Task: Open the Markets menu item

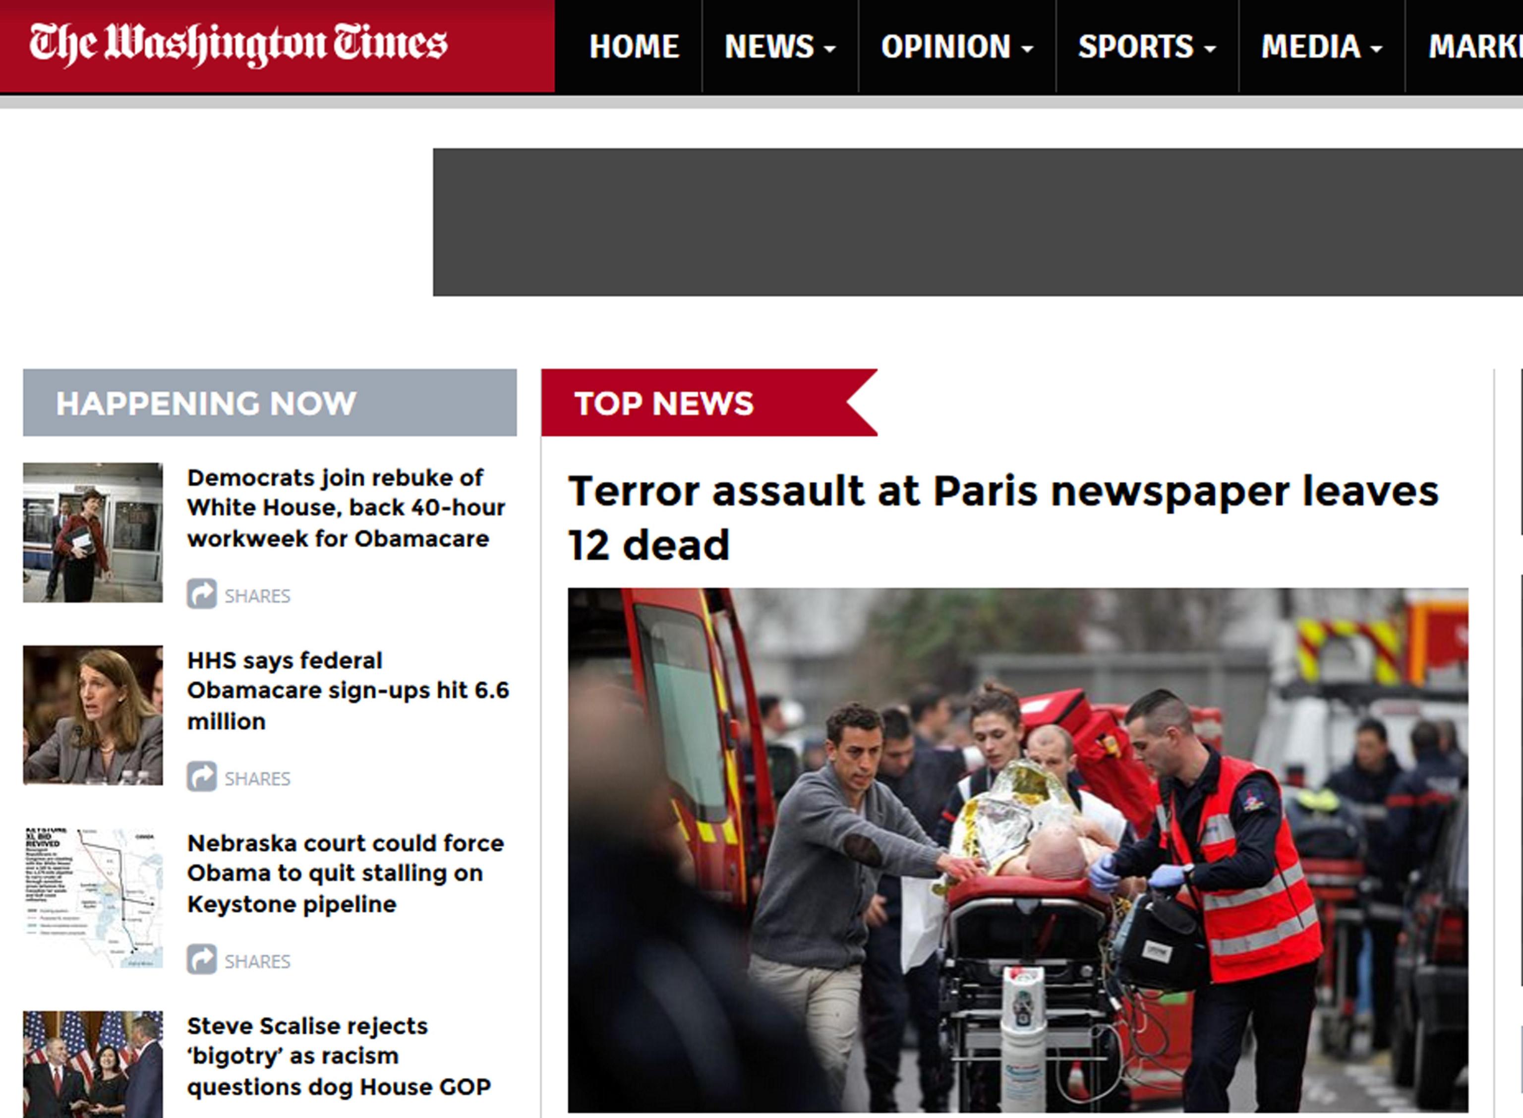Action: (x=1475, y=47)
